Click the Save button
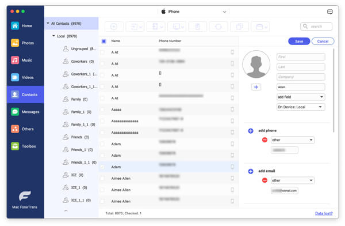 tap(299, 42)
